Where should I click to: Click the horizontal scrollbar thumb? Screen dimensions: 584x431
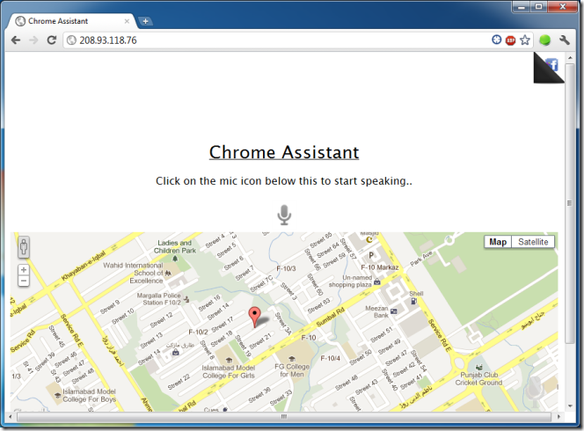tap(284, 416)
